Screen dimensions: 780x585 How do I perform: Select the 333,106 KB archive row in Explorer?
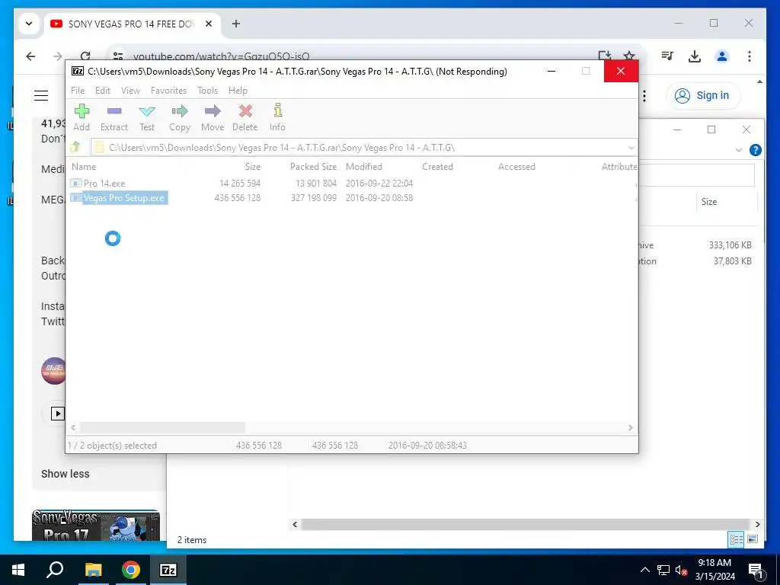699,245
